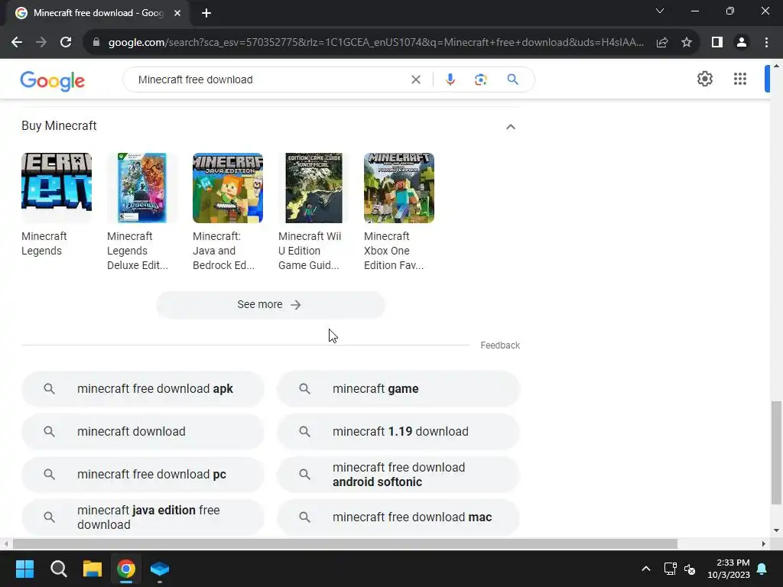The image size is (783, 587).
Task: Open Chrome profile menu
Action: point(742,43)
